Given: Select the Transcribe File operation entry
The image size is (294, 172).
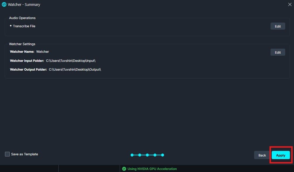Looking at the screenshot, I should tap(24, 26).
